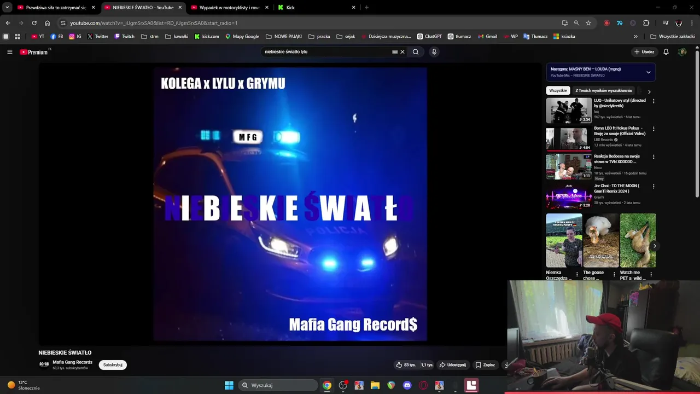Open the Mafia Gang Records channel link

pos(72,362)
